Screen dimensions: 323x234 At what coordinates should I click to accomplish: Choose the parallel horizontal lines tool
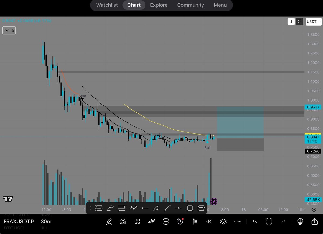122,208
